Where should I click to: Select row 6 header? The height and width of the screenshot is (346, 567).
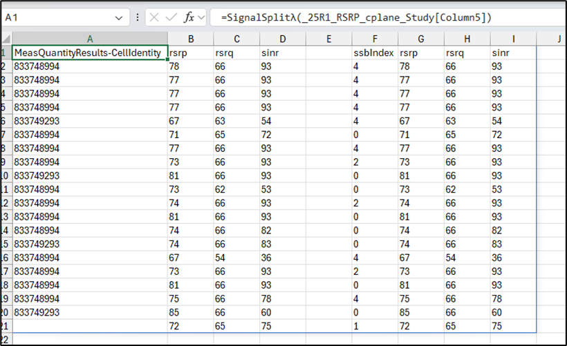(6, 121)
